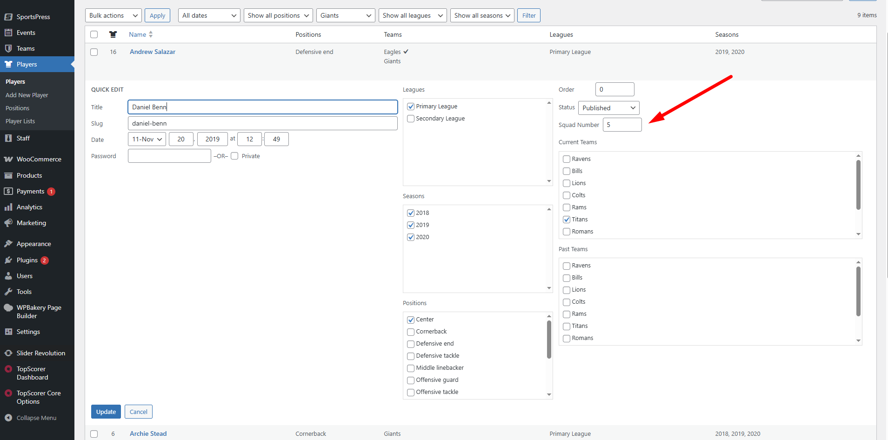Click the Filter button

coord(529,15)
